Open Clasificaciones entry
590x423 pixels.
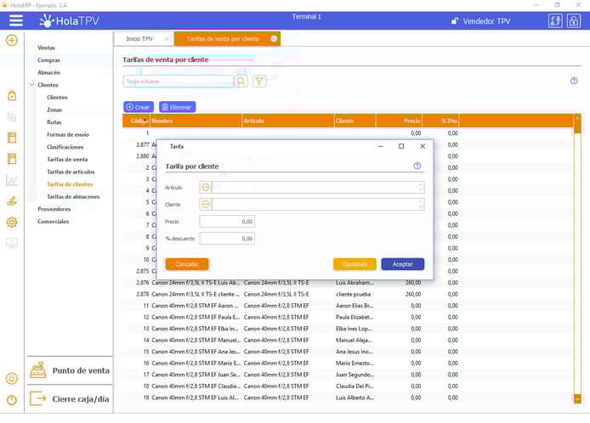click(65, 147)
